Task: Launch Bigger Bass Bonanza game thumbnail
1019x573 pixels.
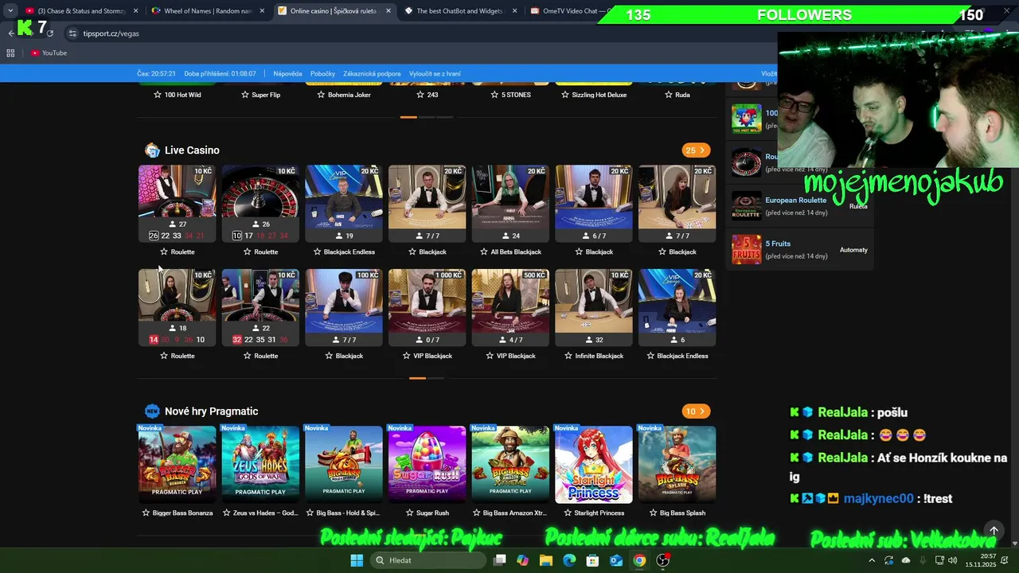Action: 177,465
